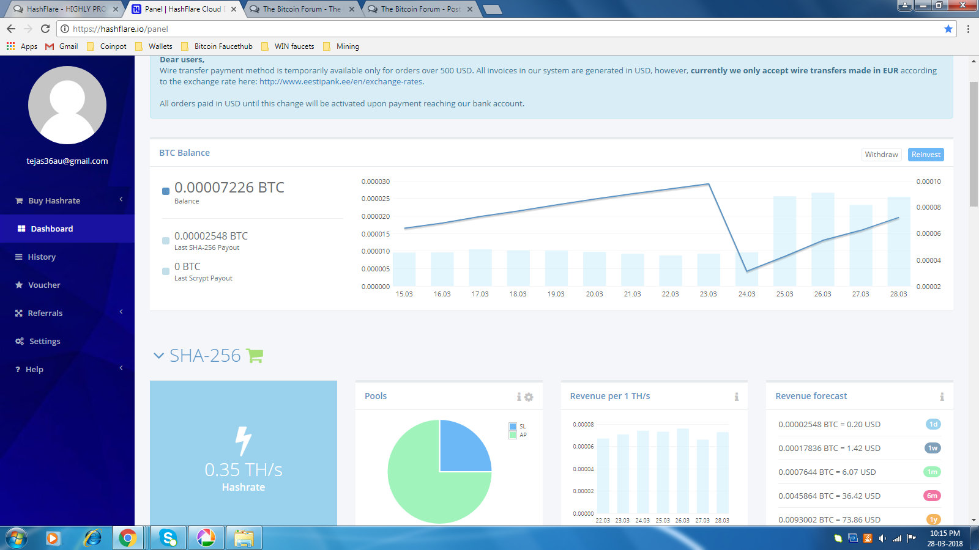Collapse the SHA-256 section chevron

click(x=158, y=356)
